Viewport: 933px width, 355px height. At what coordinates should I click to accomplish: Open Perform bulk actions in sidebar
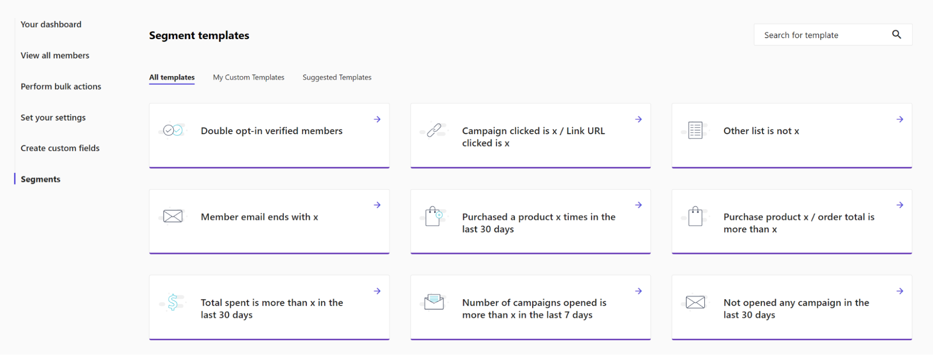61,86
